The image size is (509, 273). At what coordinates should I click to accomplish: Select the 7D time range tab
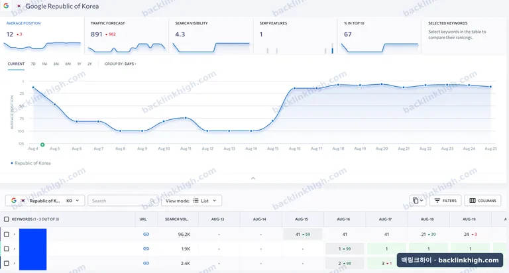(33, 64)
